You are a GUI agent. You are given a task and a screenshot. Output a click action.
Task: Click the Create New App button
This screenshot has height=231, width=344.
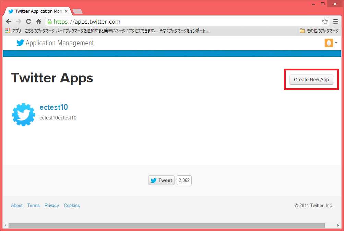click(x=311, y=80)
